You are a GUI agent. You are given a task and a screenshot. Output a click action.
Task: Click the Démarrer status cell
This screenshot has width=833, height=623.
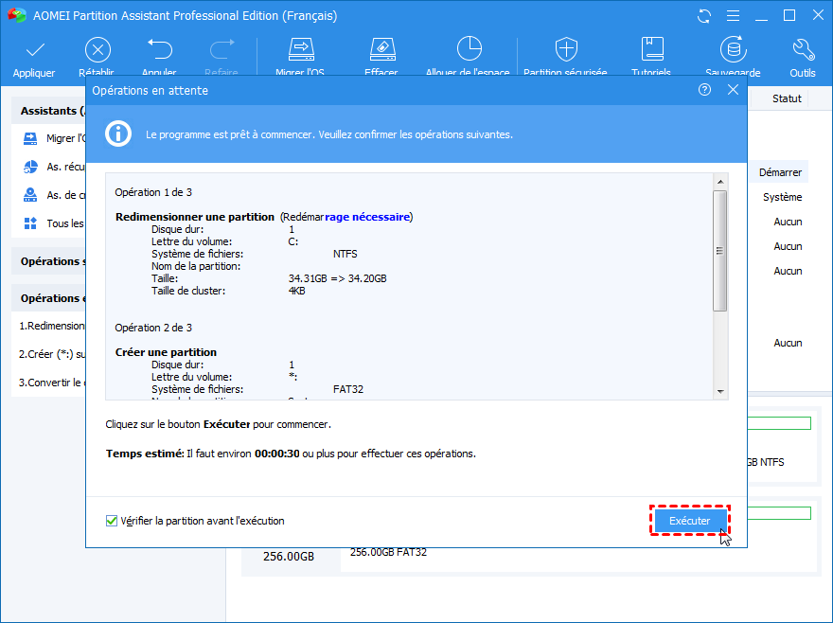tap(780, 172)
